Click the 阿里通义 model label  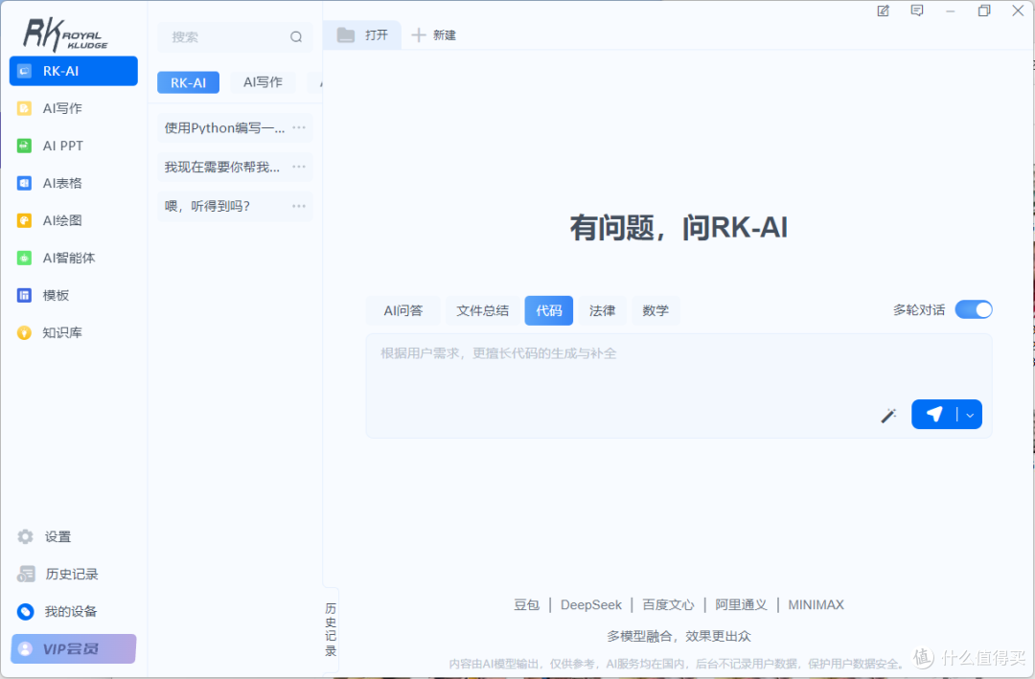pyautogui.click(x=741, y=604)
